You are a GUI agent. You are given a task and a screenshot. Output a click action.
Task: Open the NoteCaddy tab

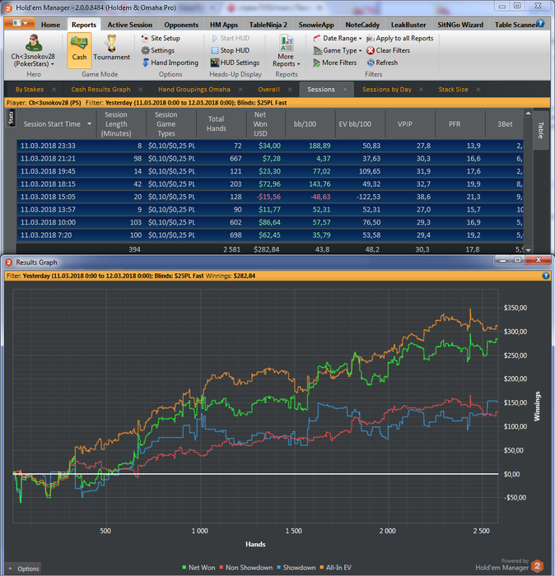click(x=362, y=25)
